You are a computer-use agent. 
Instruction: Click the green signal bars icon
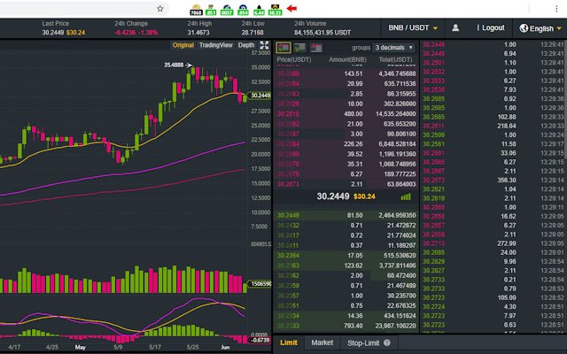(406, 196)
